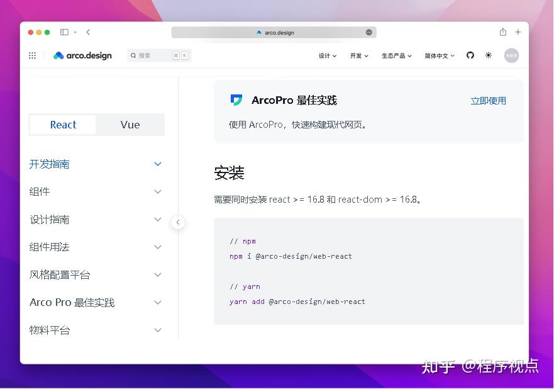Click the browser sidebar toggle icon
Viewport: 554px width, 389px height.
tap(64, 31)
